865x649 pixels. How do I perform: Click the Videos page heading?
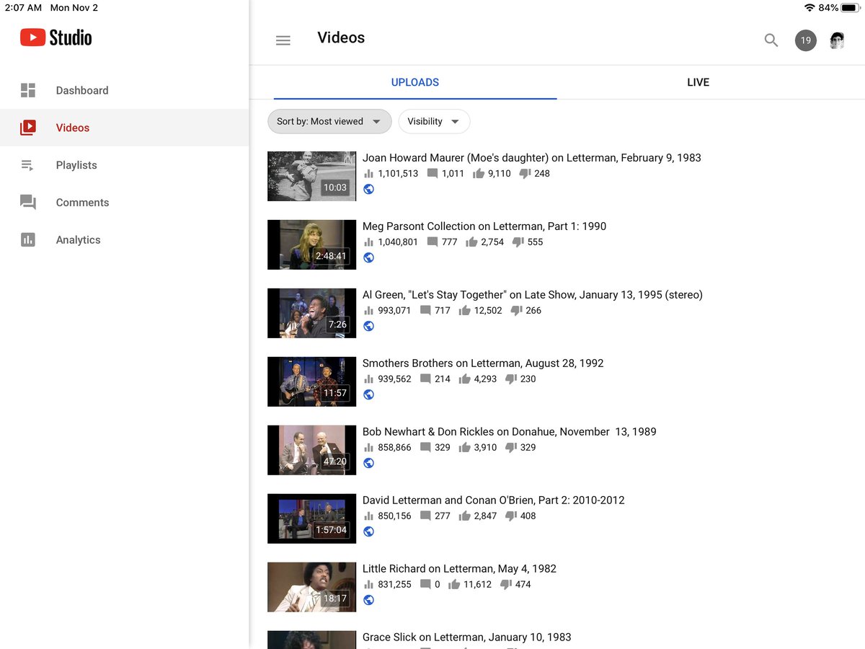click(x=341, y=38)
